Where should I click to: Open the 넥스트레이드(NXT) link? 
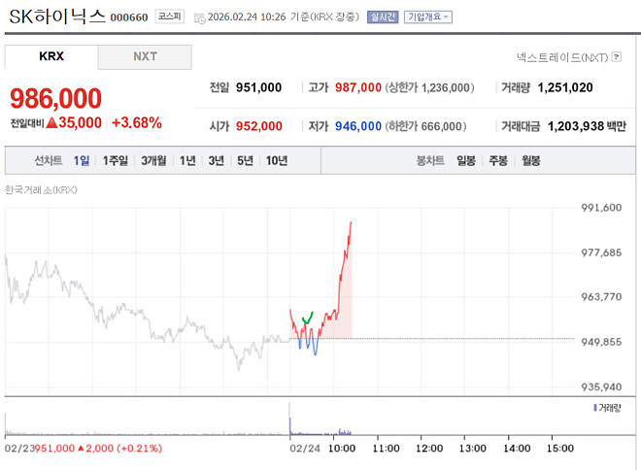[x=562, y=57]
